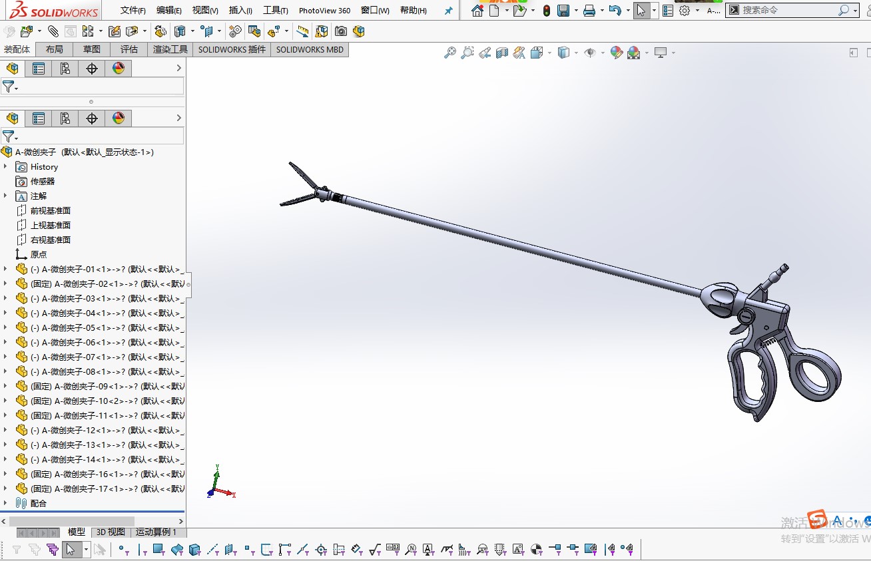This screenshot has width=871, height=561.
Task: Toggle the Filter Solid Bodies cube icon
Action: coord(194,550)
